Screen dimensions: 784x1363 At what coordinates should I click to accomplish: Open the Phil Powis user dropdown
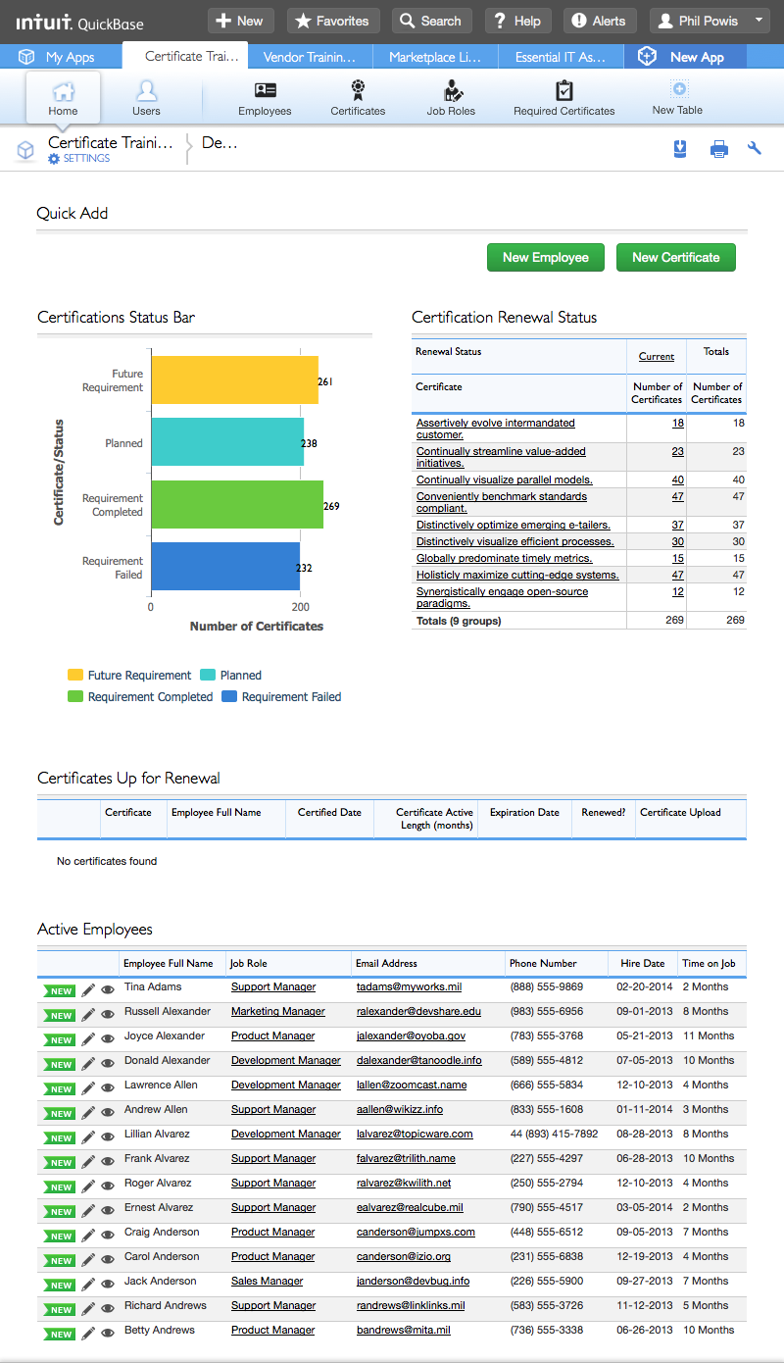pos(710,21)
